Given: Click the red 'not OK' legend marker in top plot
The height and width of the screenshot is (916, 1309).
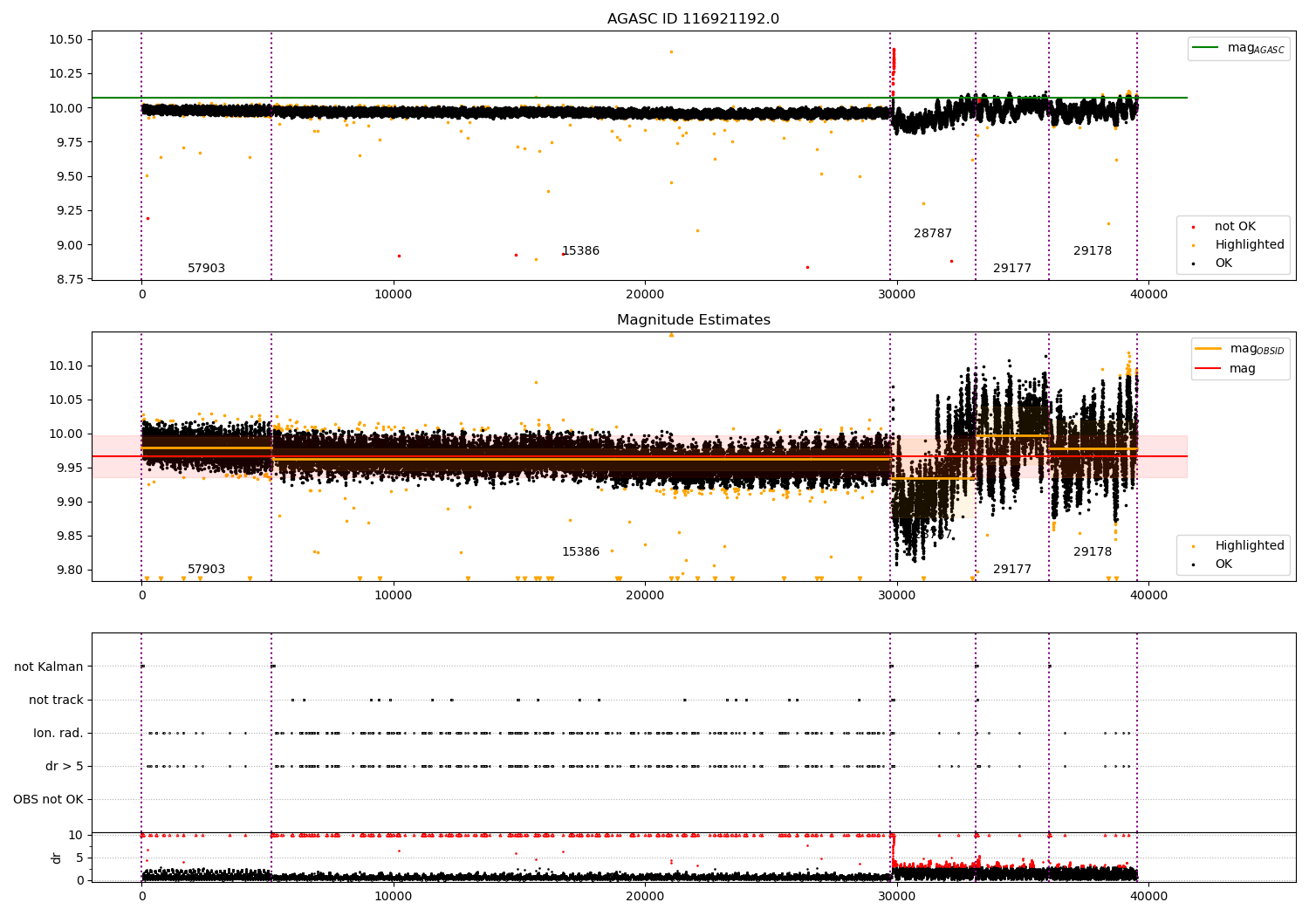Looking at the screenshot, I should 1193,227.
